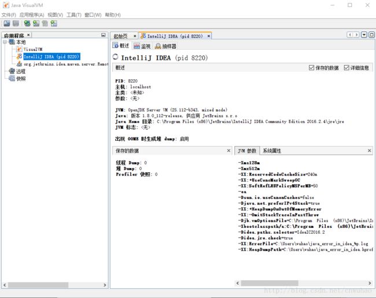Image resolution: width=376 pixels, height=298 pixels.
Task: Open the 帮助(H) menu
Action: (x=113, y=15)
